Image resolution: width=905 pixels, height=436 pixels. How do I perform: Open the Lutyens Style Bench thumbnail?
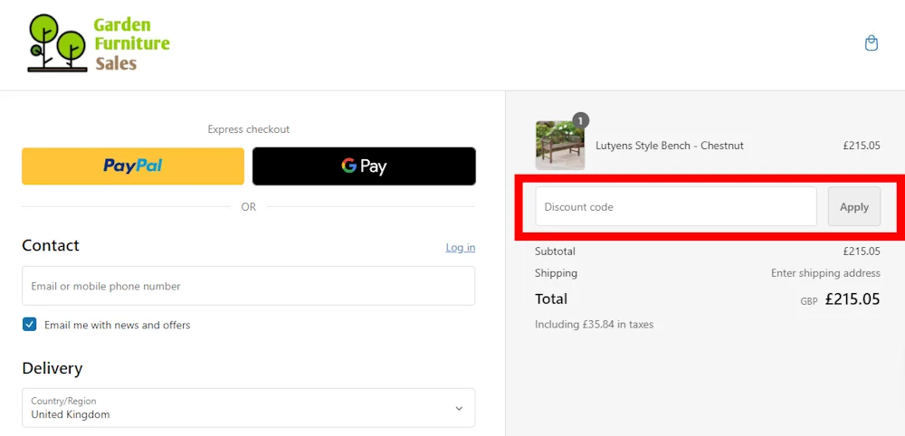click(x=560, y=146)
